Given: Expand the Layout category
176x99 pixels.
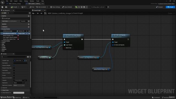Looking at the screenshot, I should click(1, 43).
